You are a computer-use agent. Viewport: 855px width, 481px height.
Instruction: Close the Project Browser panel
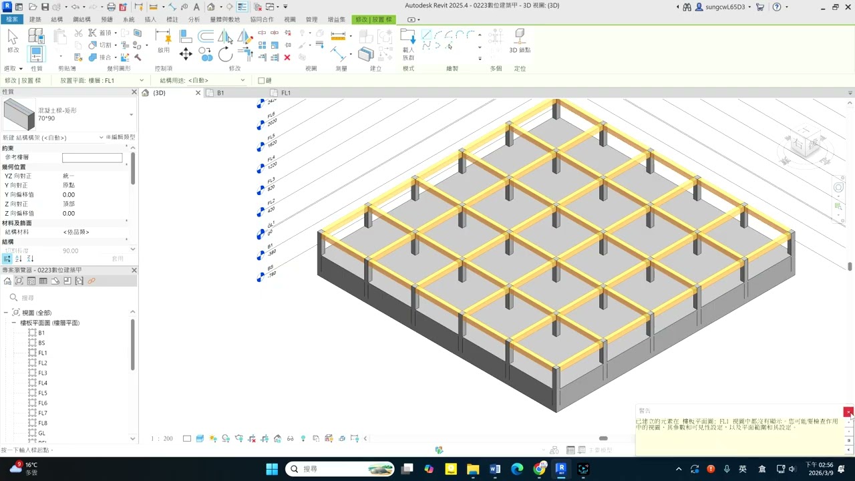(134, 271)
